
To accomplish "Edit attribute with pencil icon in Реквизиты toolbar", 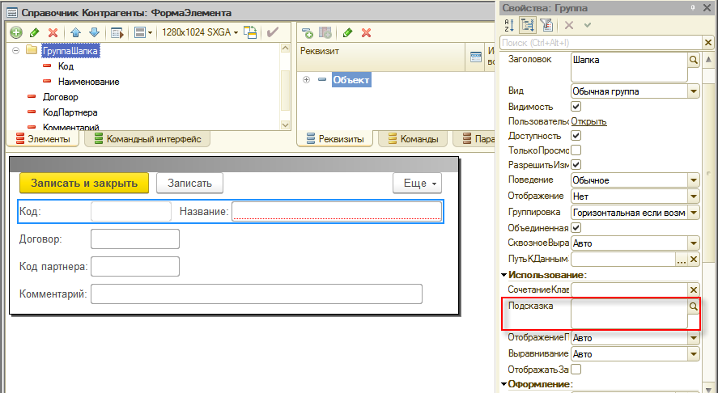I will click(x=347, y=32).
